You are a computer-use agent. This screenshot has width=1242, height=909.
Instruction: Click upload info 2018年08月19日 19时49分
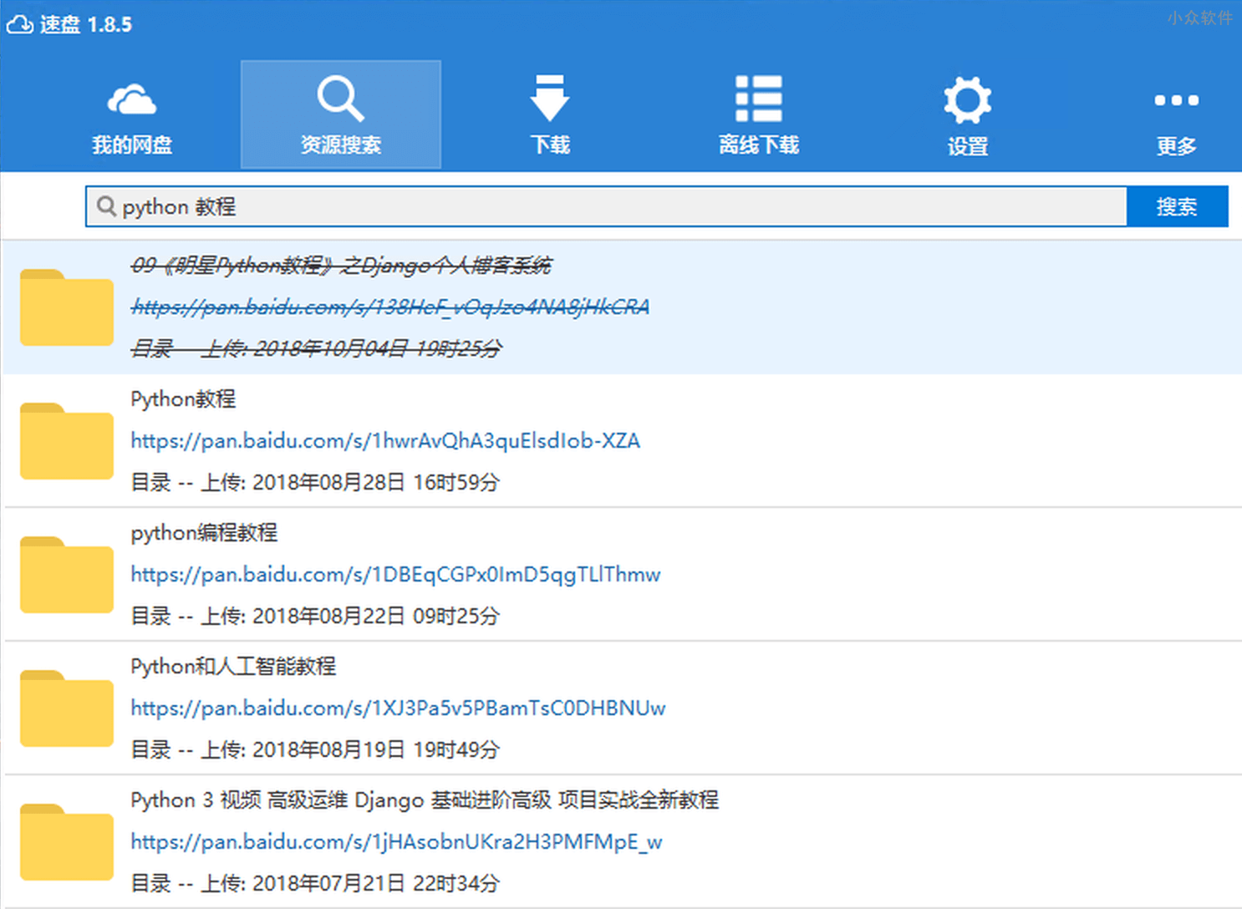click(316, 749)
